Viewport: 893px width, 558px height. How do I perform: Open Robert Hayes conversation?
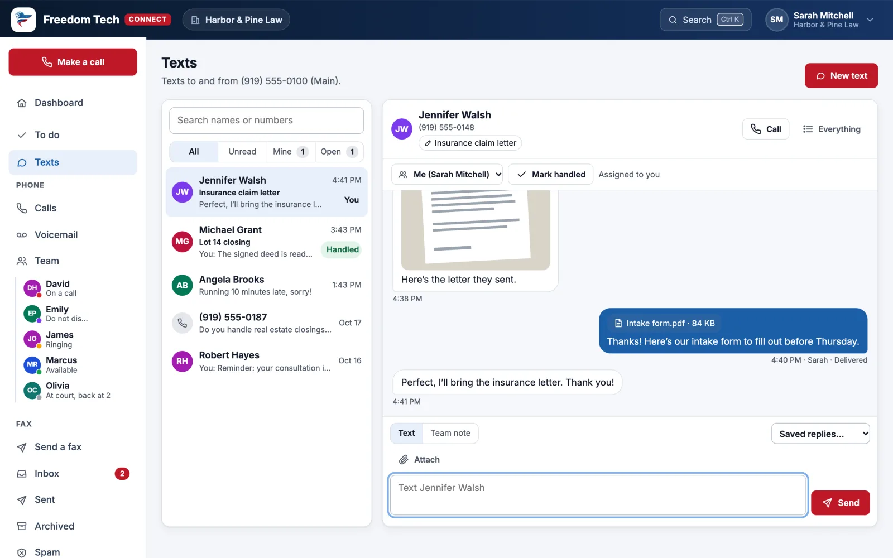[267, 362]
